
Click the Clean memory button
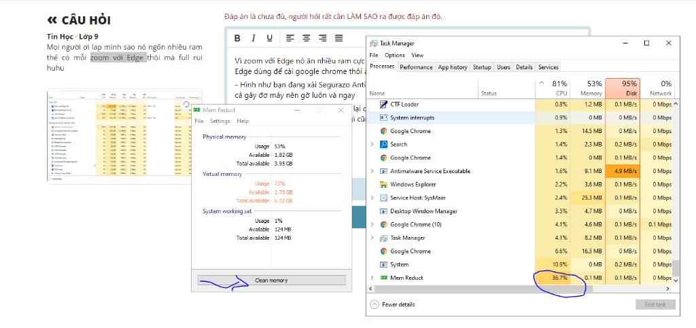(271, 280)
